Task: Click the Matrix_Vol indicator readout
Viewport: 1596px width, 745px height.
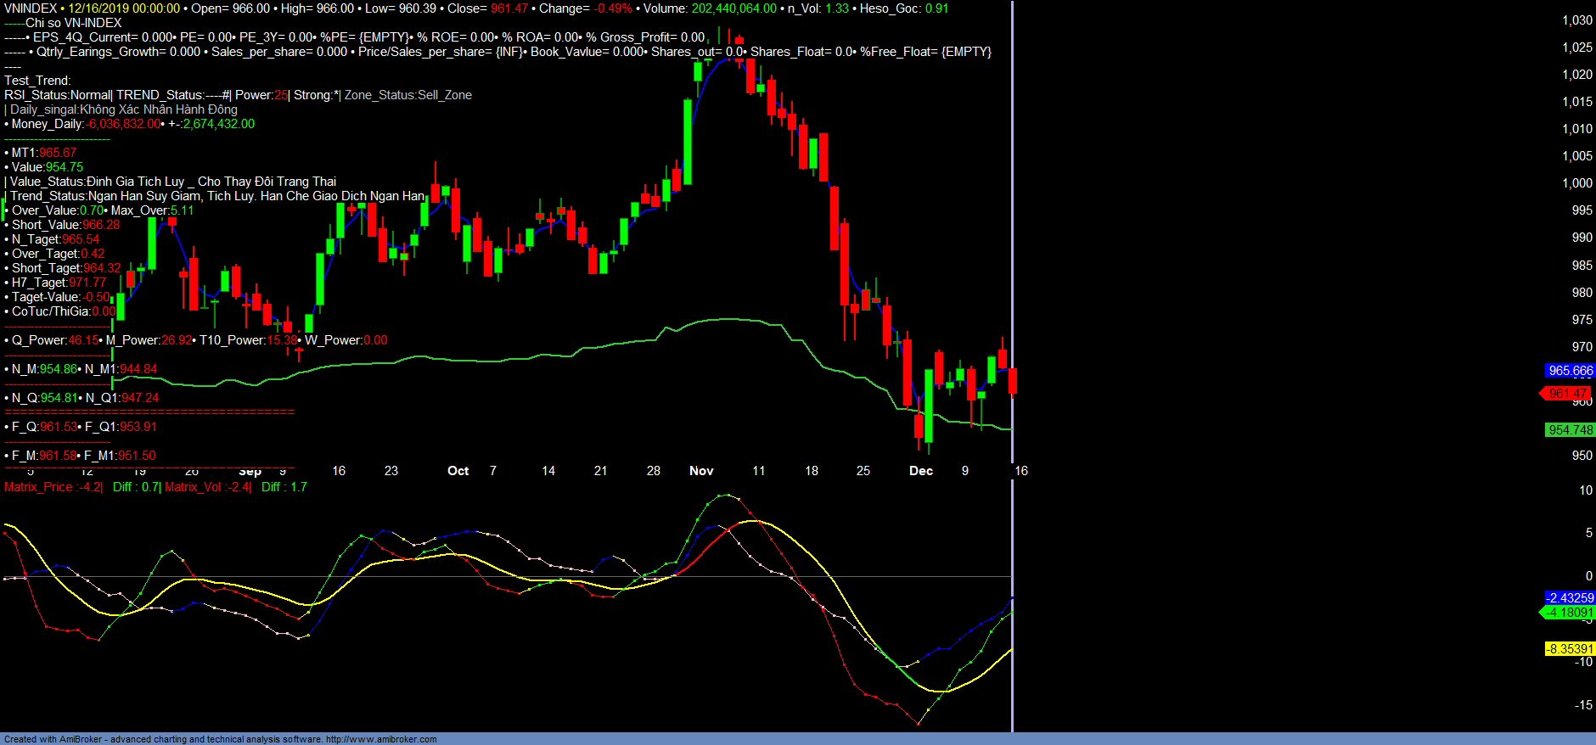Action: pos(207,487)
